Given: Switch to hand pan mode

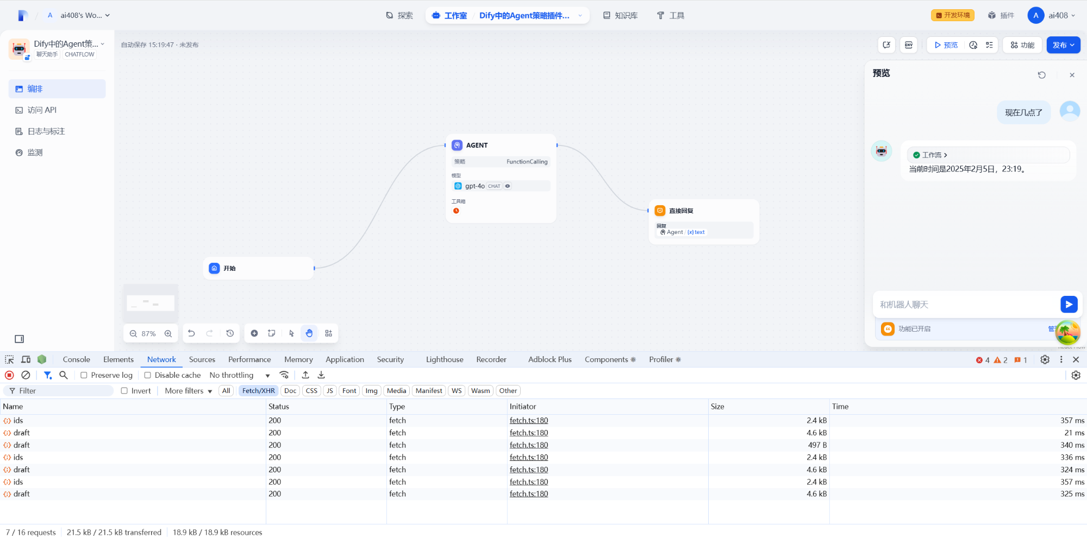Looking at the screenshot, I should (x=309, y=333).
